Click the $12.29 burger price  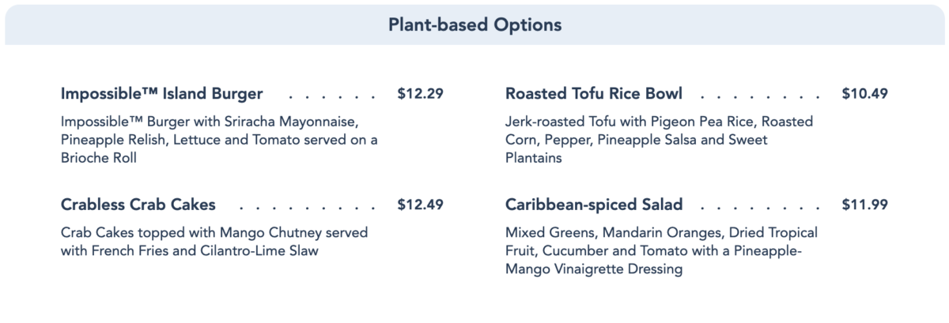[420, 94]
